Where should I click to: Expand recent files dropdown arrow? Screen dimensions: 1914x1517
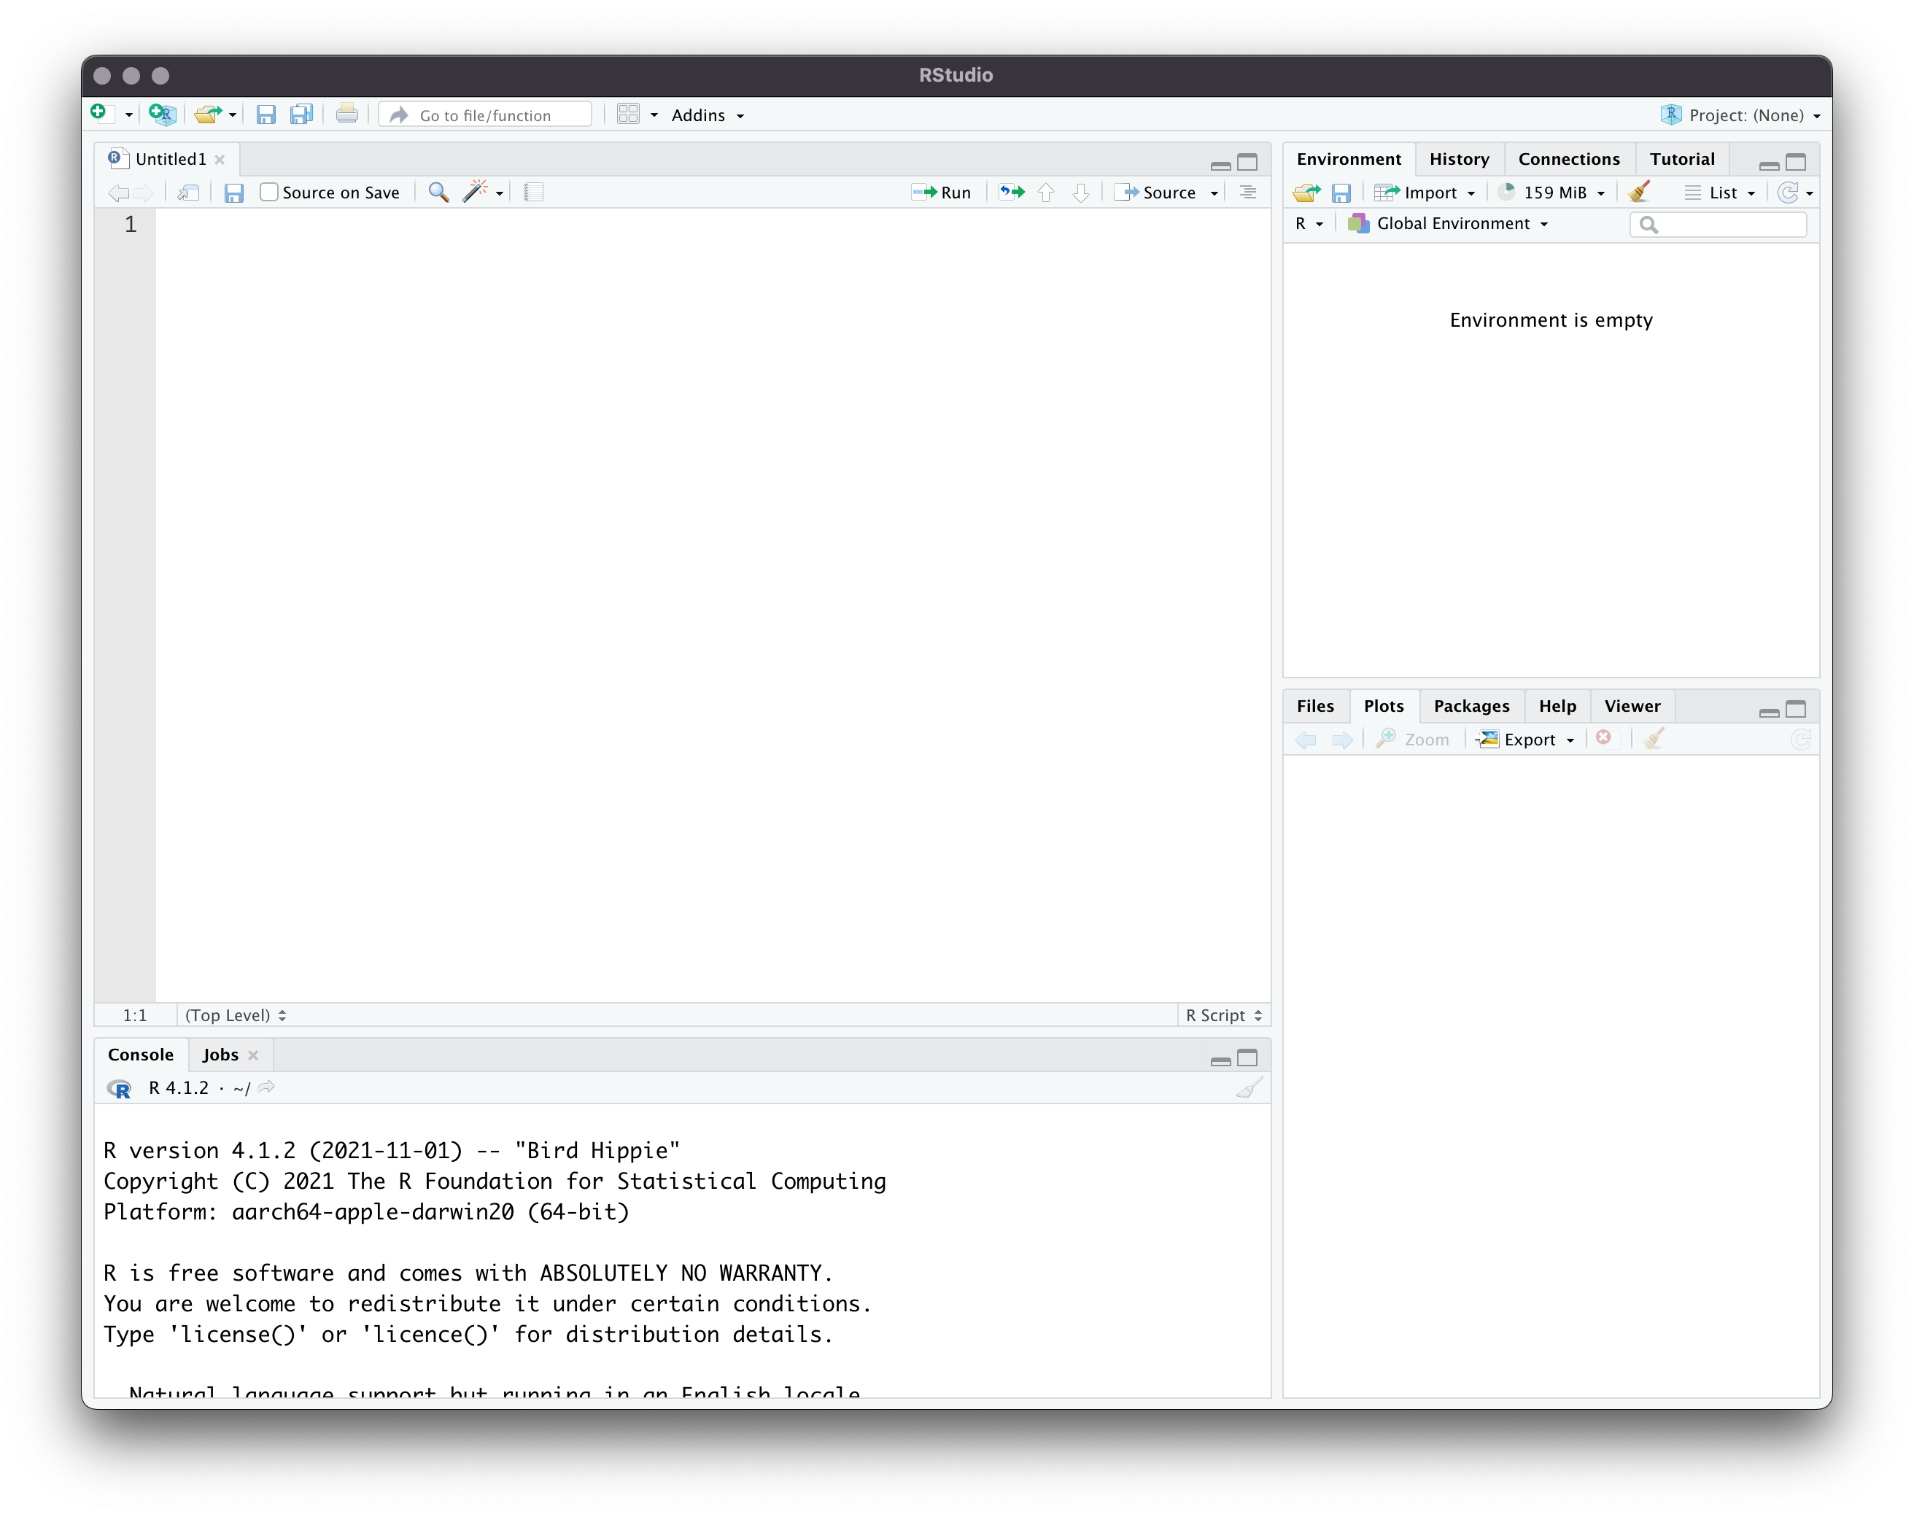pos(233,115)
